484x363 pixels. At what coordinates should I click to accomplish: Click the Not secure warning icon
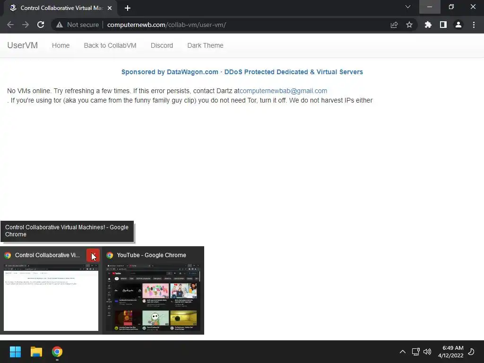pyautogui.click(x=60, y=25)
